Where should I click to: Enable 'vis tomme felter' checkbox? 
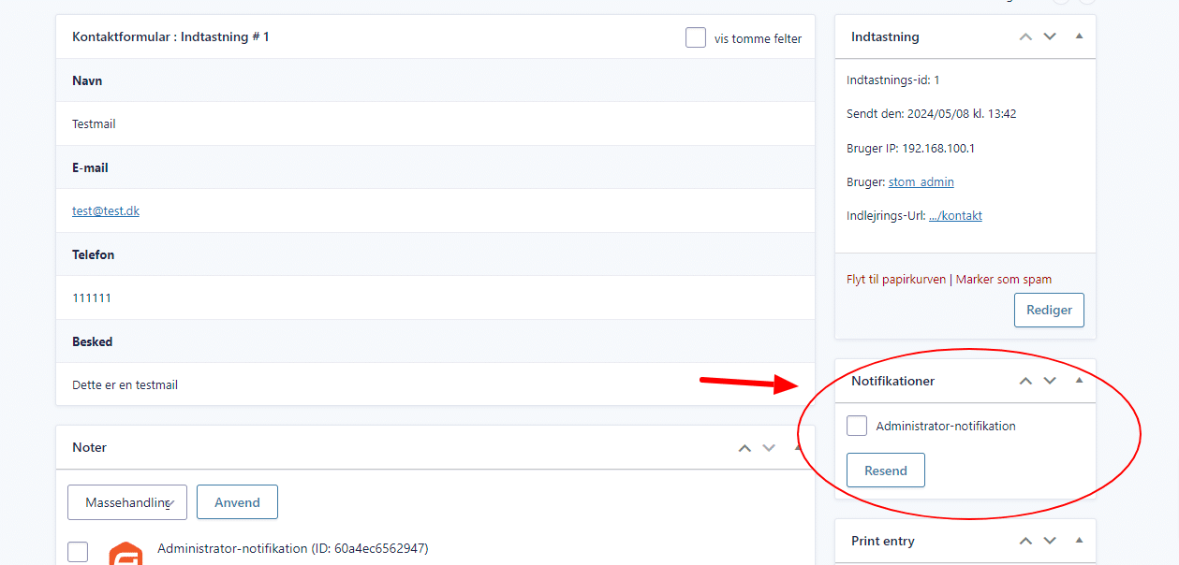coord(696,37)
